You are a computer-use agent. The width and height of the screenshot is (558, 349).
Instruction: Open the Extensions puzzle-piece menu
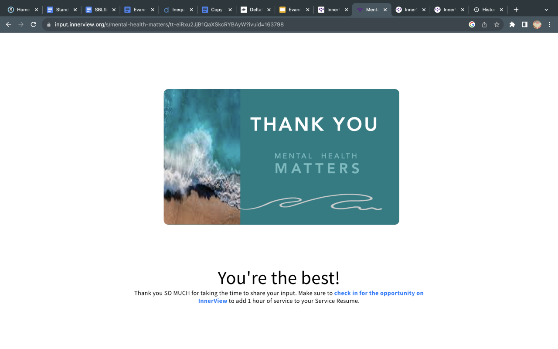click(x=512, y=24)
